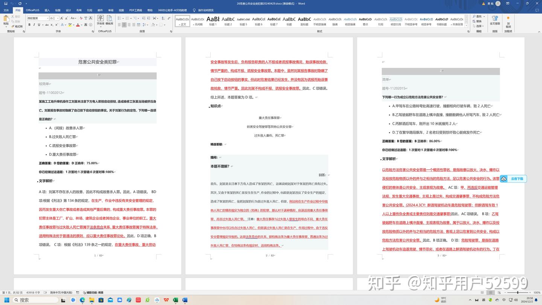Click the Increase Indent icon

148,18
